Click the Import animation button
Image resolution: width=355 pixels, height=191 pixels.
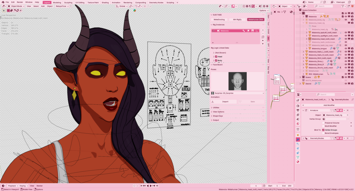pyautogui.click(x=224, y=102)
